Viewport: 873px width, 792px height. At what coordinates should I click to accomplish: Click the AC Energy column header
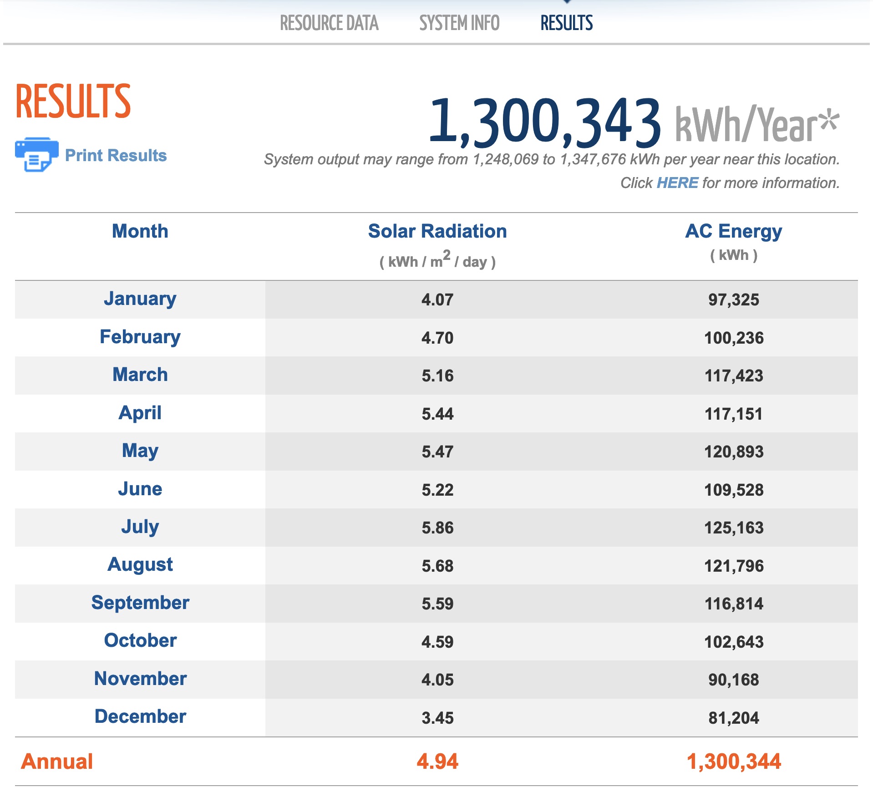734,231
